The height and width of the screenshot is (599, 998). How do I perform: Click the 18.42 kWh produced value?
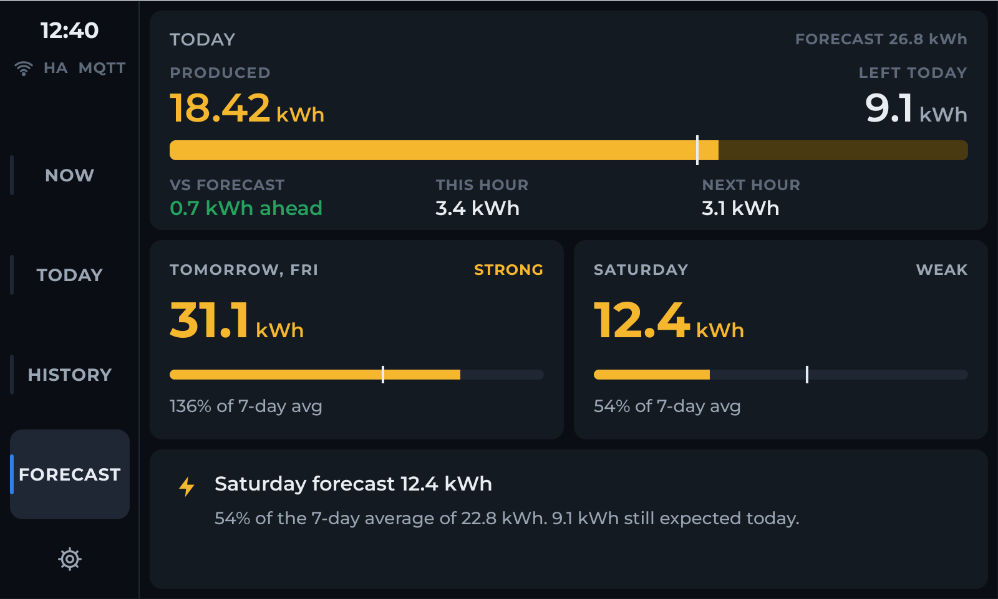pos(247,108)
